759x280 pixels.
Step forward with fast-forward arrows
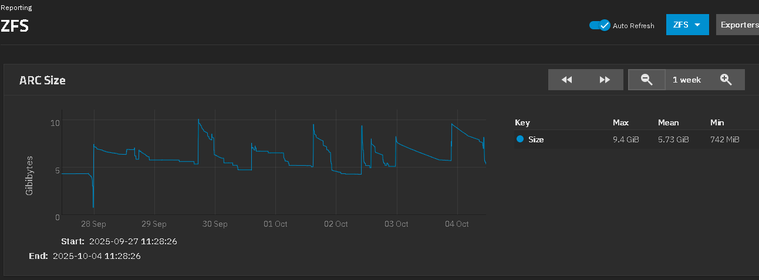click(605, 80)
